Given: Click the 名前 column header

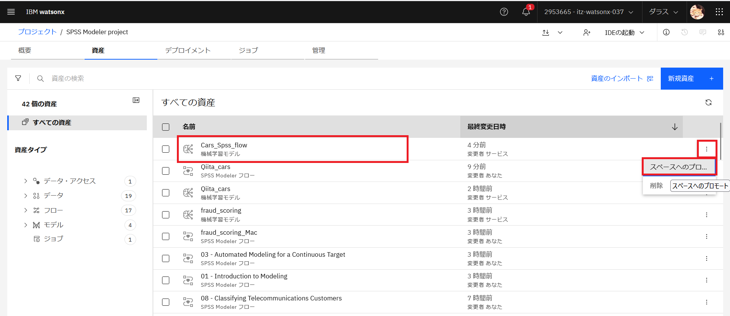Looking at the screenshot, I should (189, 127).
